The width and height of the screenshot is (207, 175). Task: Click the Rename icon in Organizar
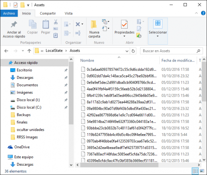tap(78, 33)
